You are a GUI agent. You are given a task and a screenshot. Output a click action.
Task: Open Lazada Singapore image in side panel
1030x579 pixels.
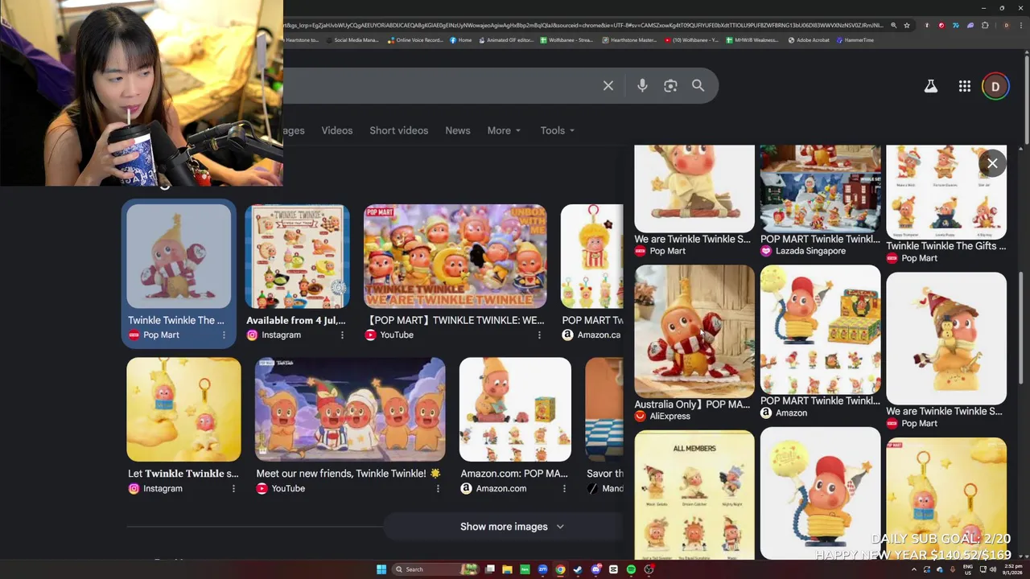pyautogui.click(x=820, y=189)
